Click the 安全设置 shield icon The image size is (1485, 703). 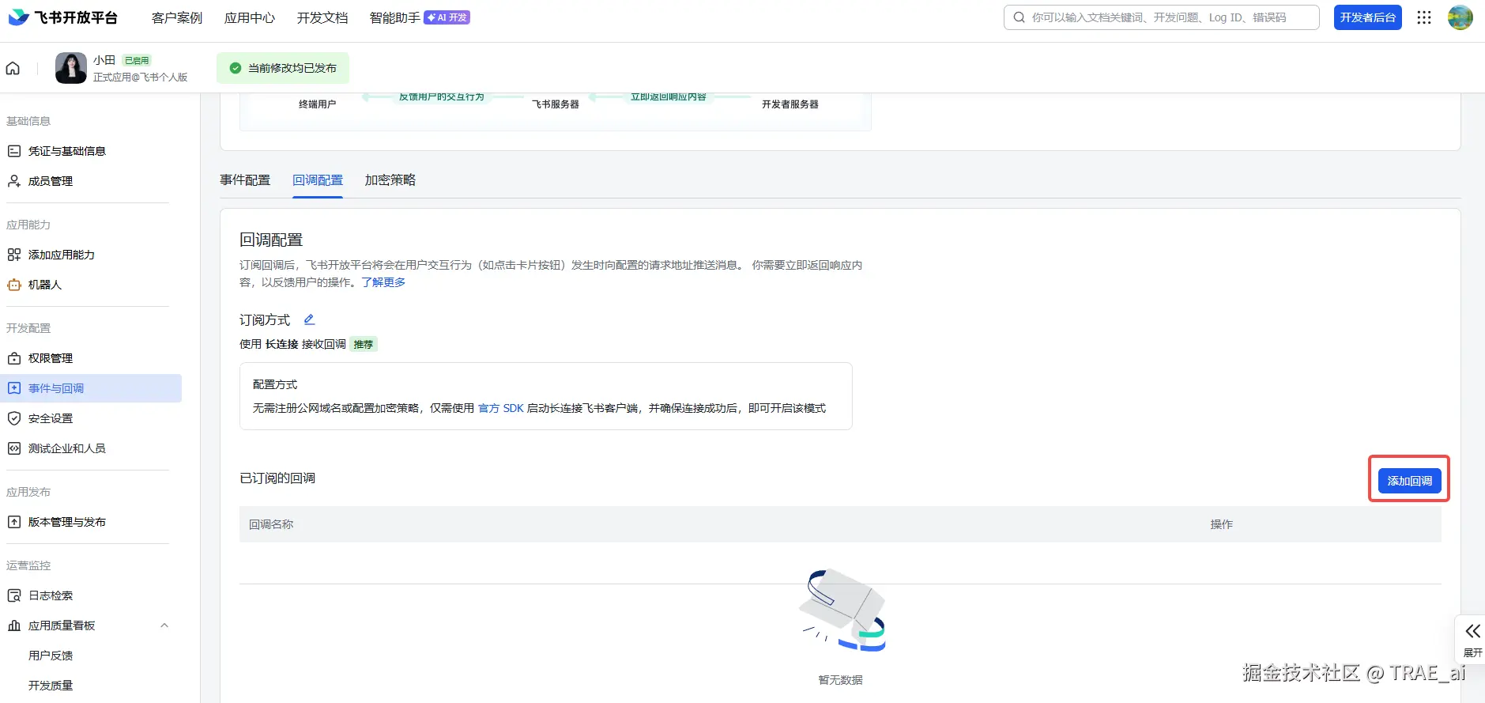(x=14, y=418)
